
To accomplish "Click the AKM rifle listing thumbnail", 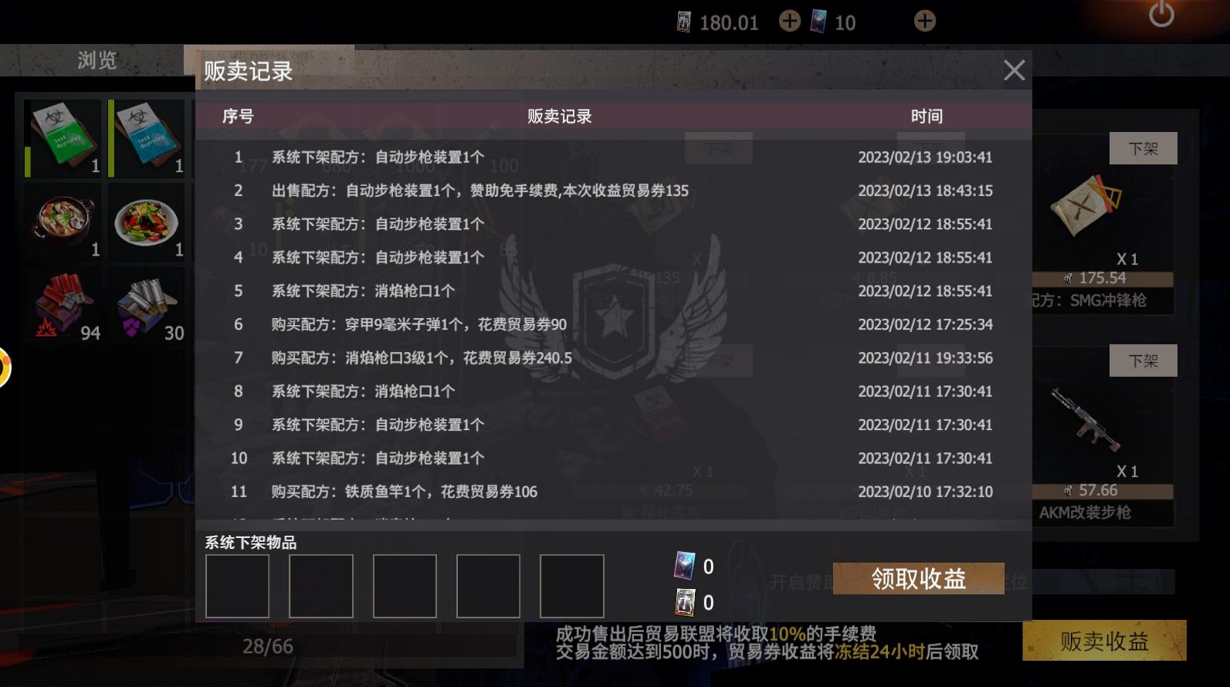I will coord(1085,421).
